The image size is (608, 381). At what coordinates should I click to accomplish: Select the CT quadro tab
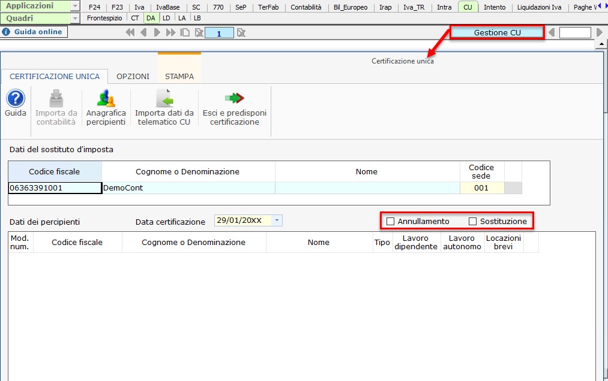135,18
